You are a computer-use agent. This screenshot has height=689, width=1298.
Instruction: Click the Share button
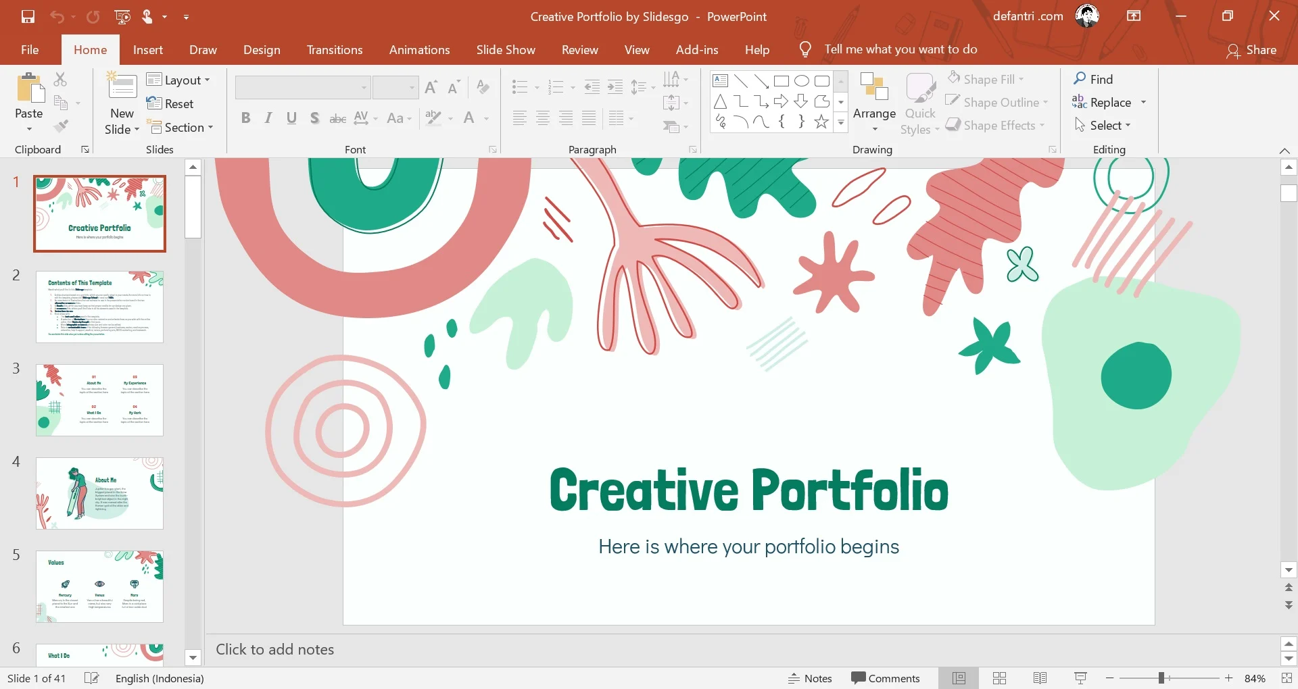point(1252,50)
